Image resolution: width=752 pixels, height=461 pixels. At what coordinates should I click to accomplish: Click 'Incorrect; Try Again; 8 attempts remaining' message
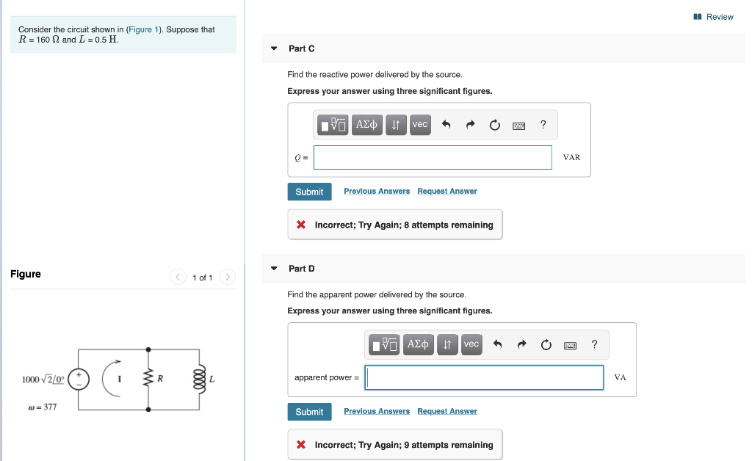(404, 225)
